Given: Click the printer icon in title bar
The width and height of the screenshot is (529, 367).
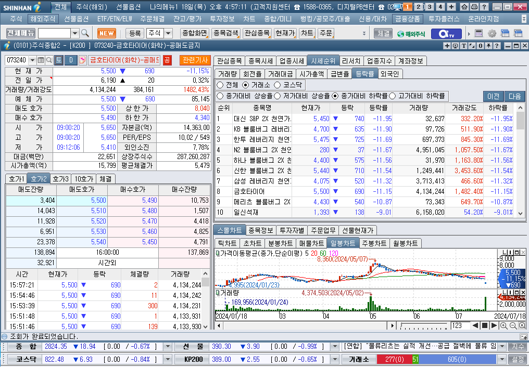Looking at the screenshot, I should pos(474,7).
